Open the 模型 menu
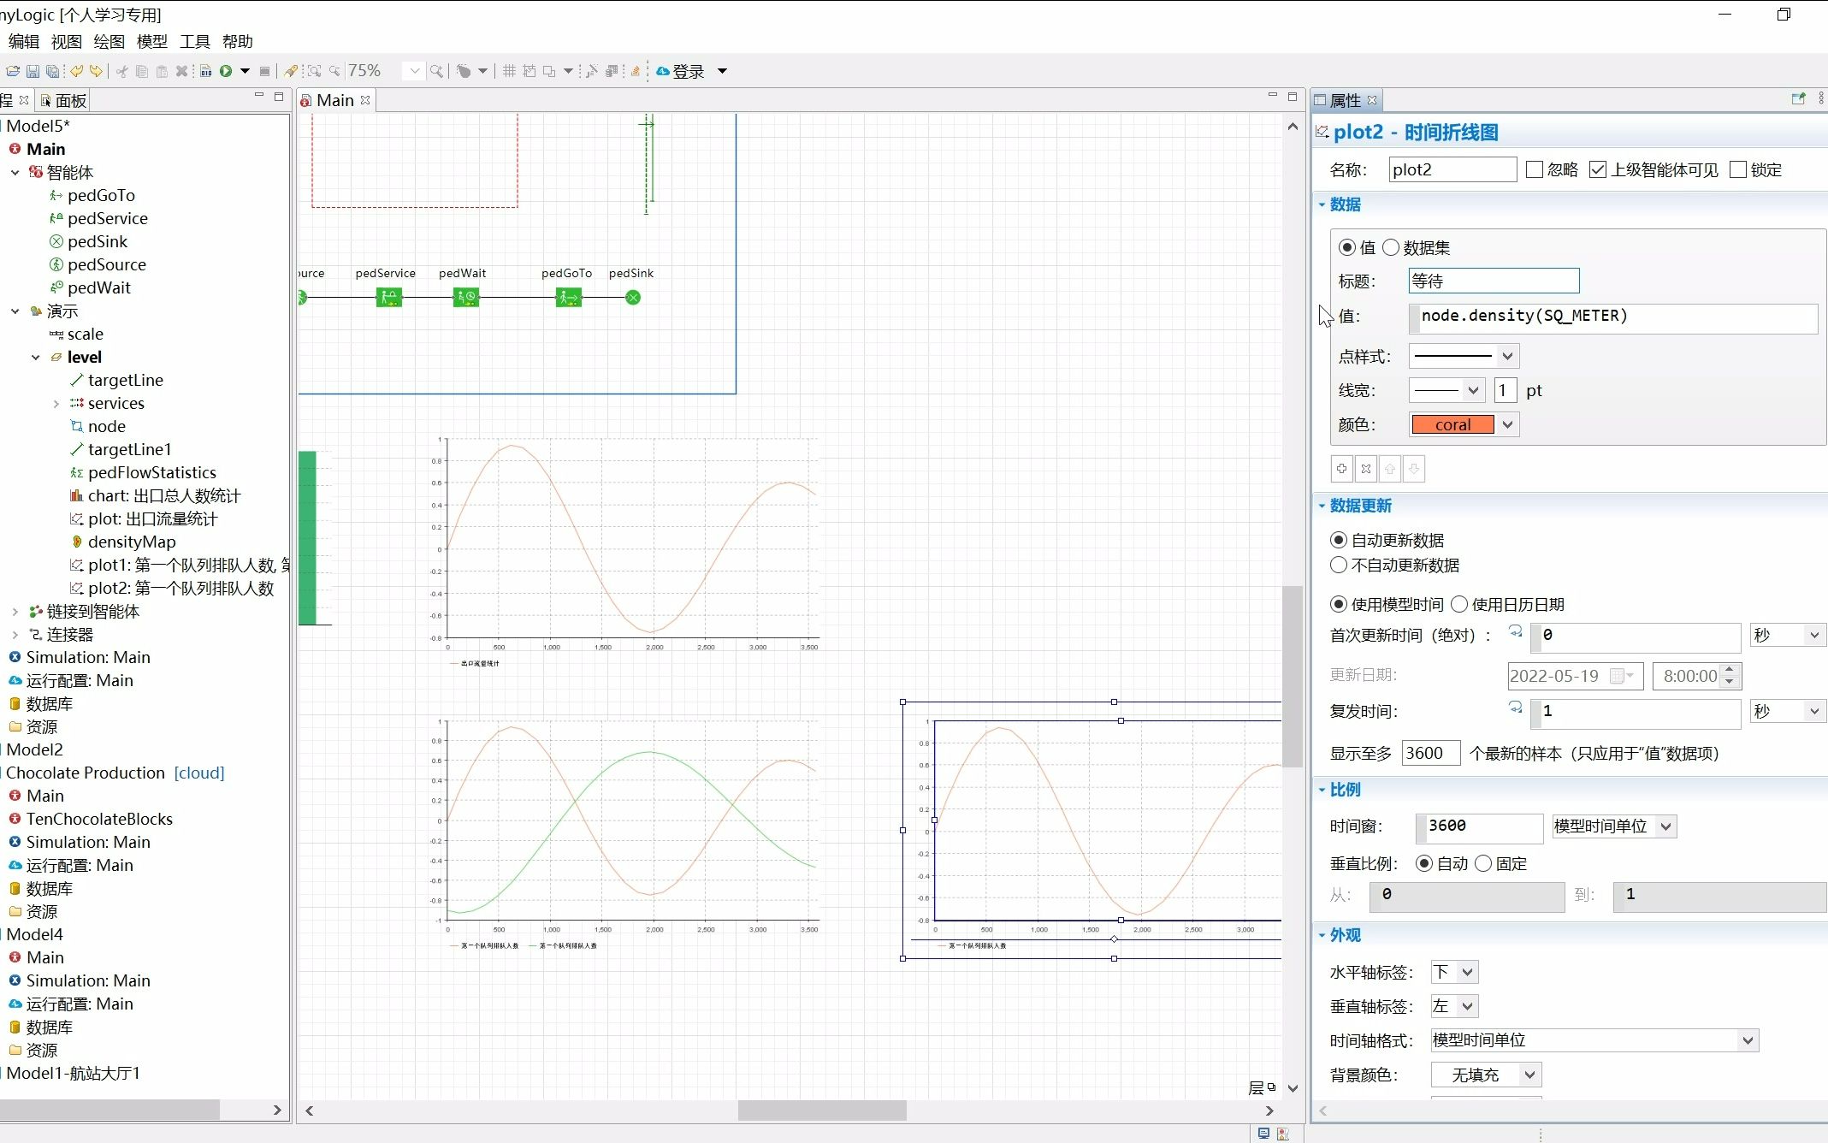Image resolution: width=1828 pixels, height=1143 pixels. [150, 39]
